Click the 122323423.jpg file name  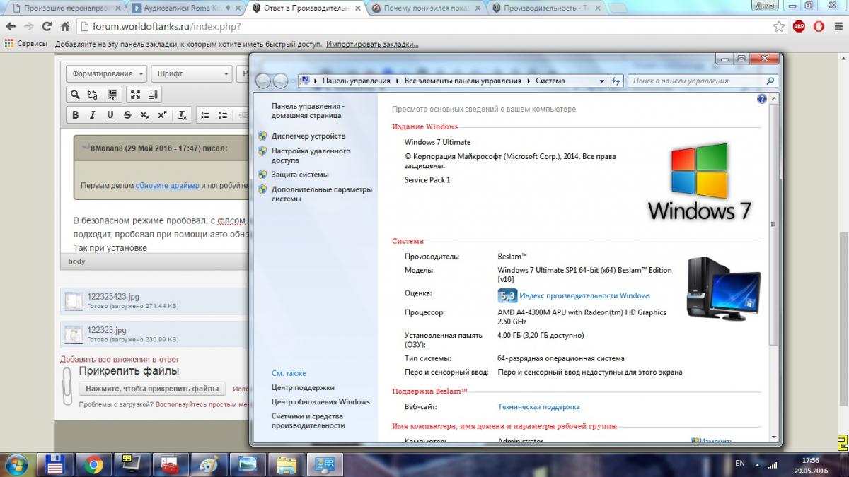coord(114,297)
